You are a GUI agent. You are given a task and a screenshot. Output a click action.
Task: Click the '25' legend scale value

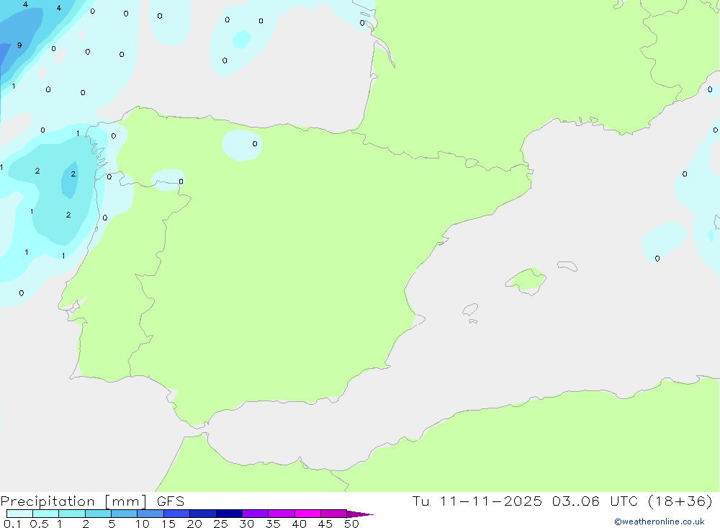click(x=221, y=524)
